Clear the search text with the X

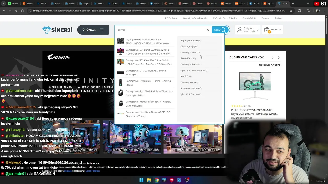208,30
